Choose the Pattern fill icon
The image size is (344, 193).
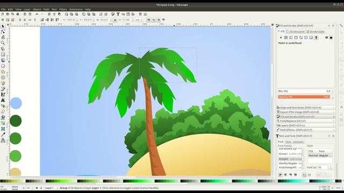(x=306, y=38)
